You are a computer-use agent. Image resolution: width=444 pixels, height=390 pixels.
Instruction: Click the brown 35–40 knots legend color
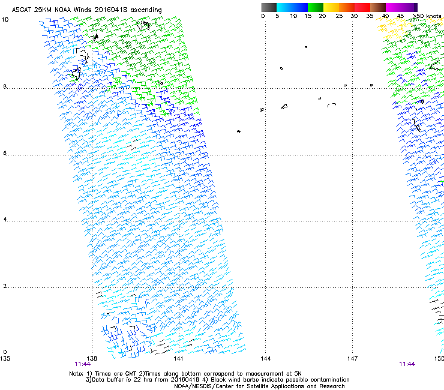pyautogui.click(x=378, y=7)
